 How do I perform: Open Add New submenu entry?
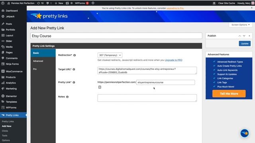pyautogui.click(x=7, y=126)
